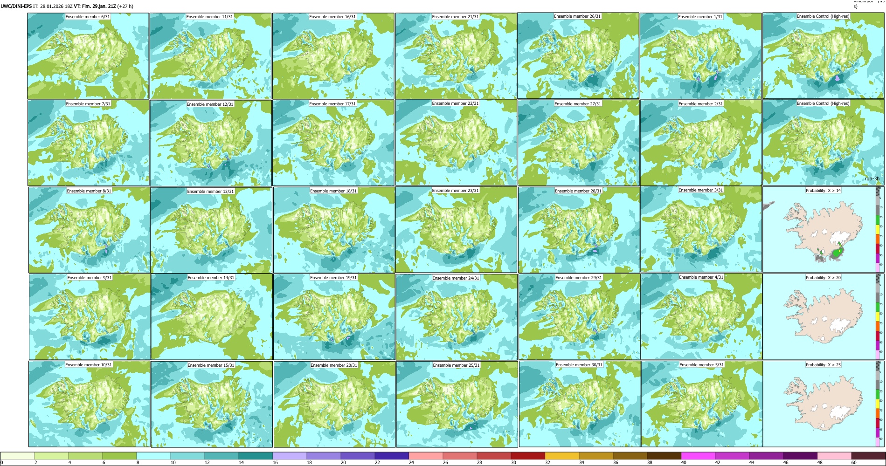Click the probability colorbar beside X > 25 map
Viewport: 886px width, 466px height.
tap(878, 404)
